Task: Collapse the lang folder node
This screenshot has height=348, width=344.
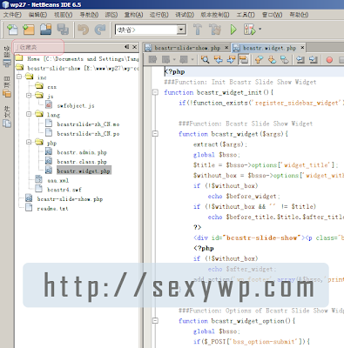Action: [29, 114]
